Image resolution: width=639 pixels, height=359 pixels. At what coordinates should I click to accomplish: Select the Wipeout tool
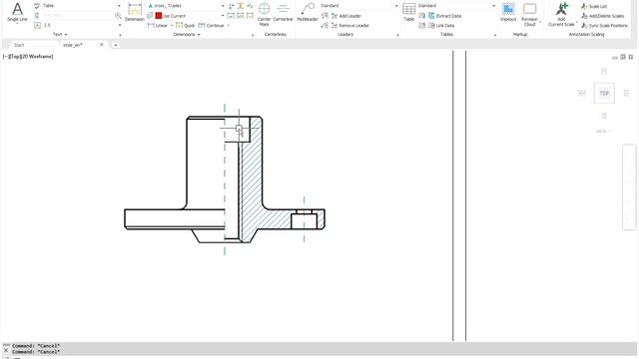508,12
